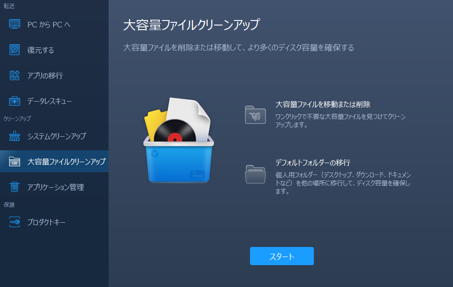Click the folder icon beside デフォルトフォルダーの移行
Image resolution: width=453 pixels, height=287 pixels.
[x=255, y=174]
